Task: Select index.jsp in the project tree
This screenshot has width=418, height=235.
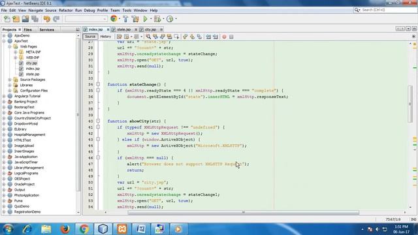Action: [x=33, y=69]
